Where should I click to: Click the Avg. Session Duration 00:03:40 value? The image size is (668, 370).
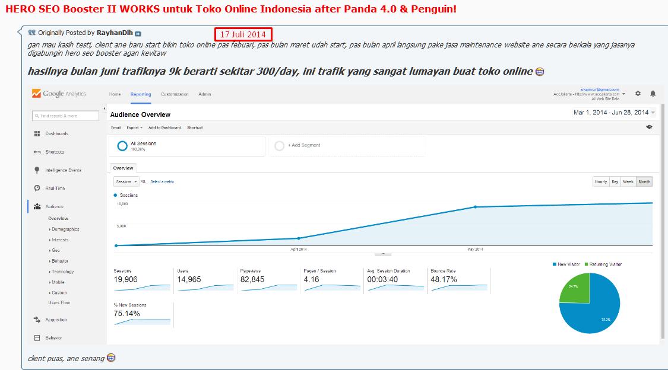coord(382,279)
